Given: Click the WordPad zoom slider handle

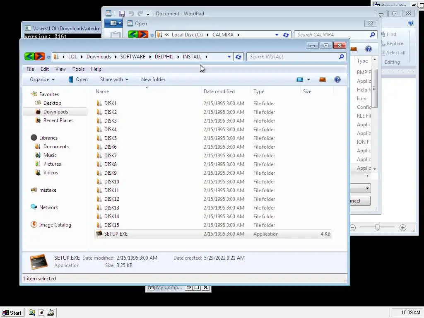Looking at the screenshot, I should (377, 228).
